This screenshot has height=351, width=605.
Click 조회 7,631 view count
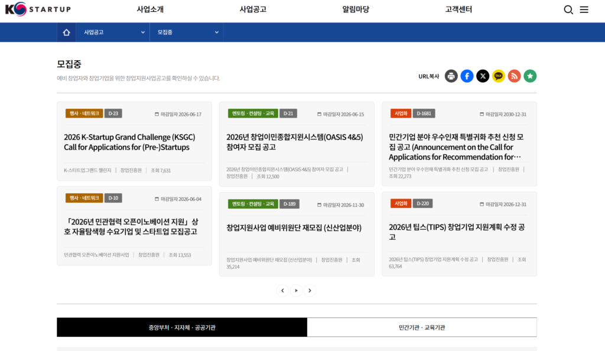coord(161,170)
